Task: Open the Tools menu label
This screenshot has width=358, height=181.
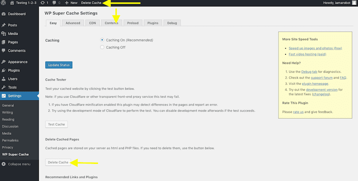Action: 12,87
